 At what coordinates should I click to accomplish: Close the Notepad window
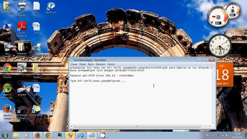pyautogui.click(x=212, y=60)
